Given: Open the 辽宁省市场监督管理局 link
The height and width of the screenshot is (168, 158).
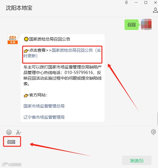Looking at the screenshot, I should (x=44, y=117).
